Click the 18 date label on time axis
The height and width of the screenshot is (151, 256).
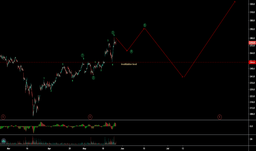tap(103, 149)
